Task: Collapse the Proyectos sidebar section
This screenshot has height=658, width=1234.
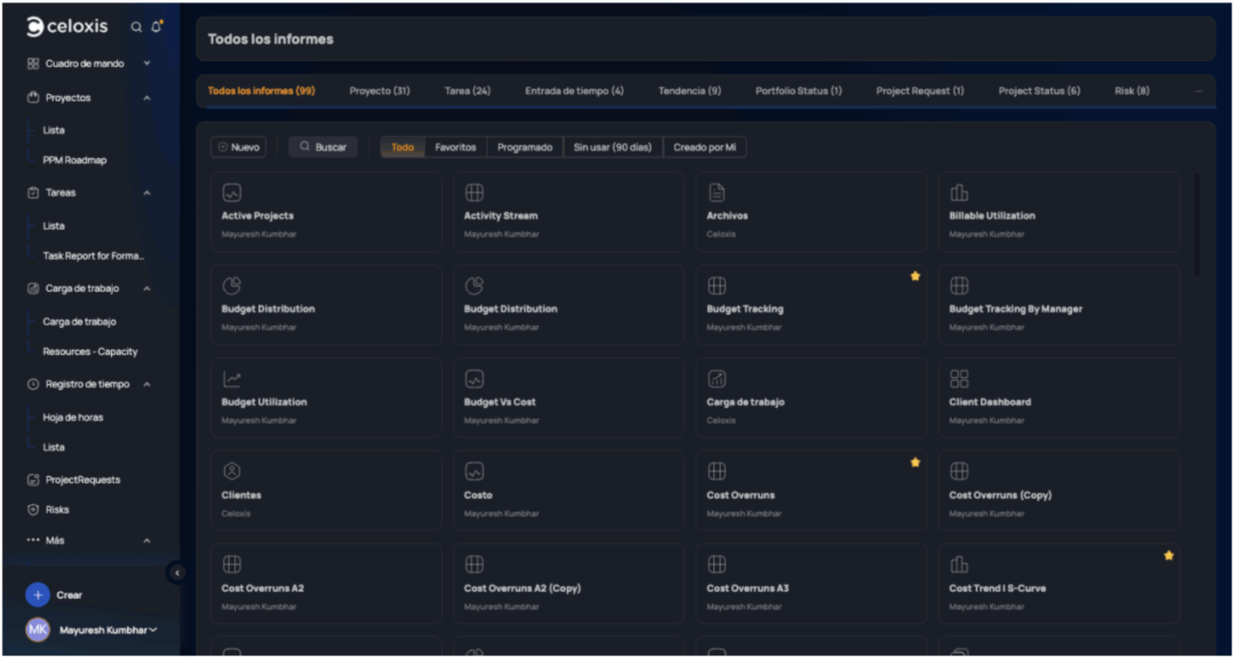Action: (x=146, y=98)
